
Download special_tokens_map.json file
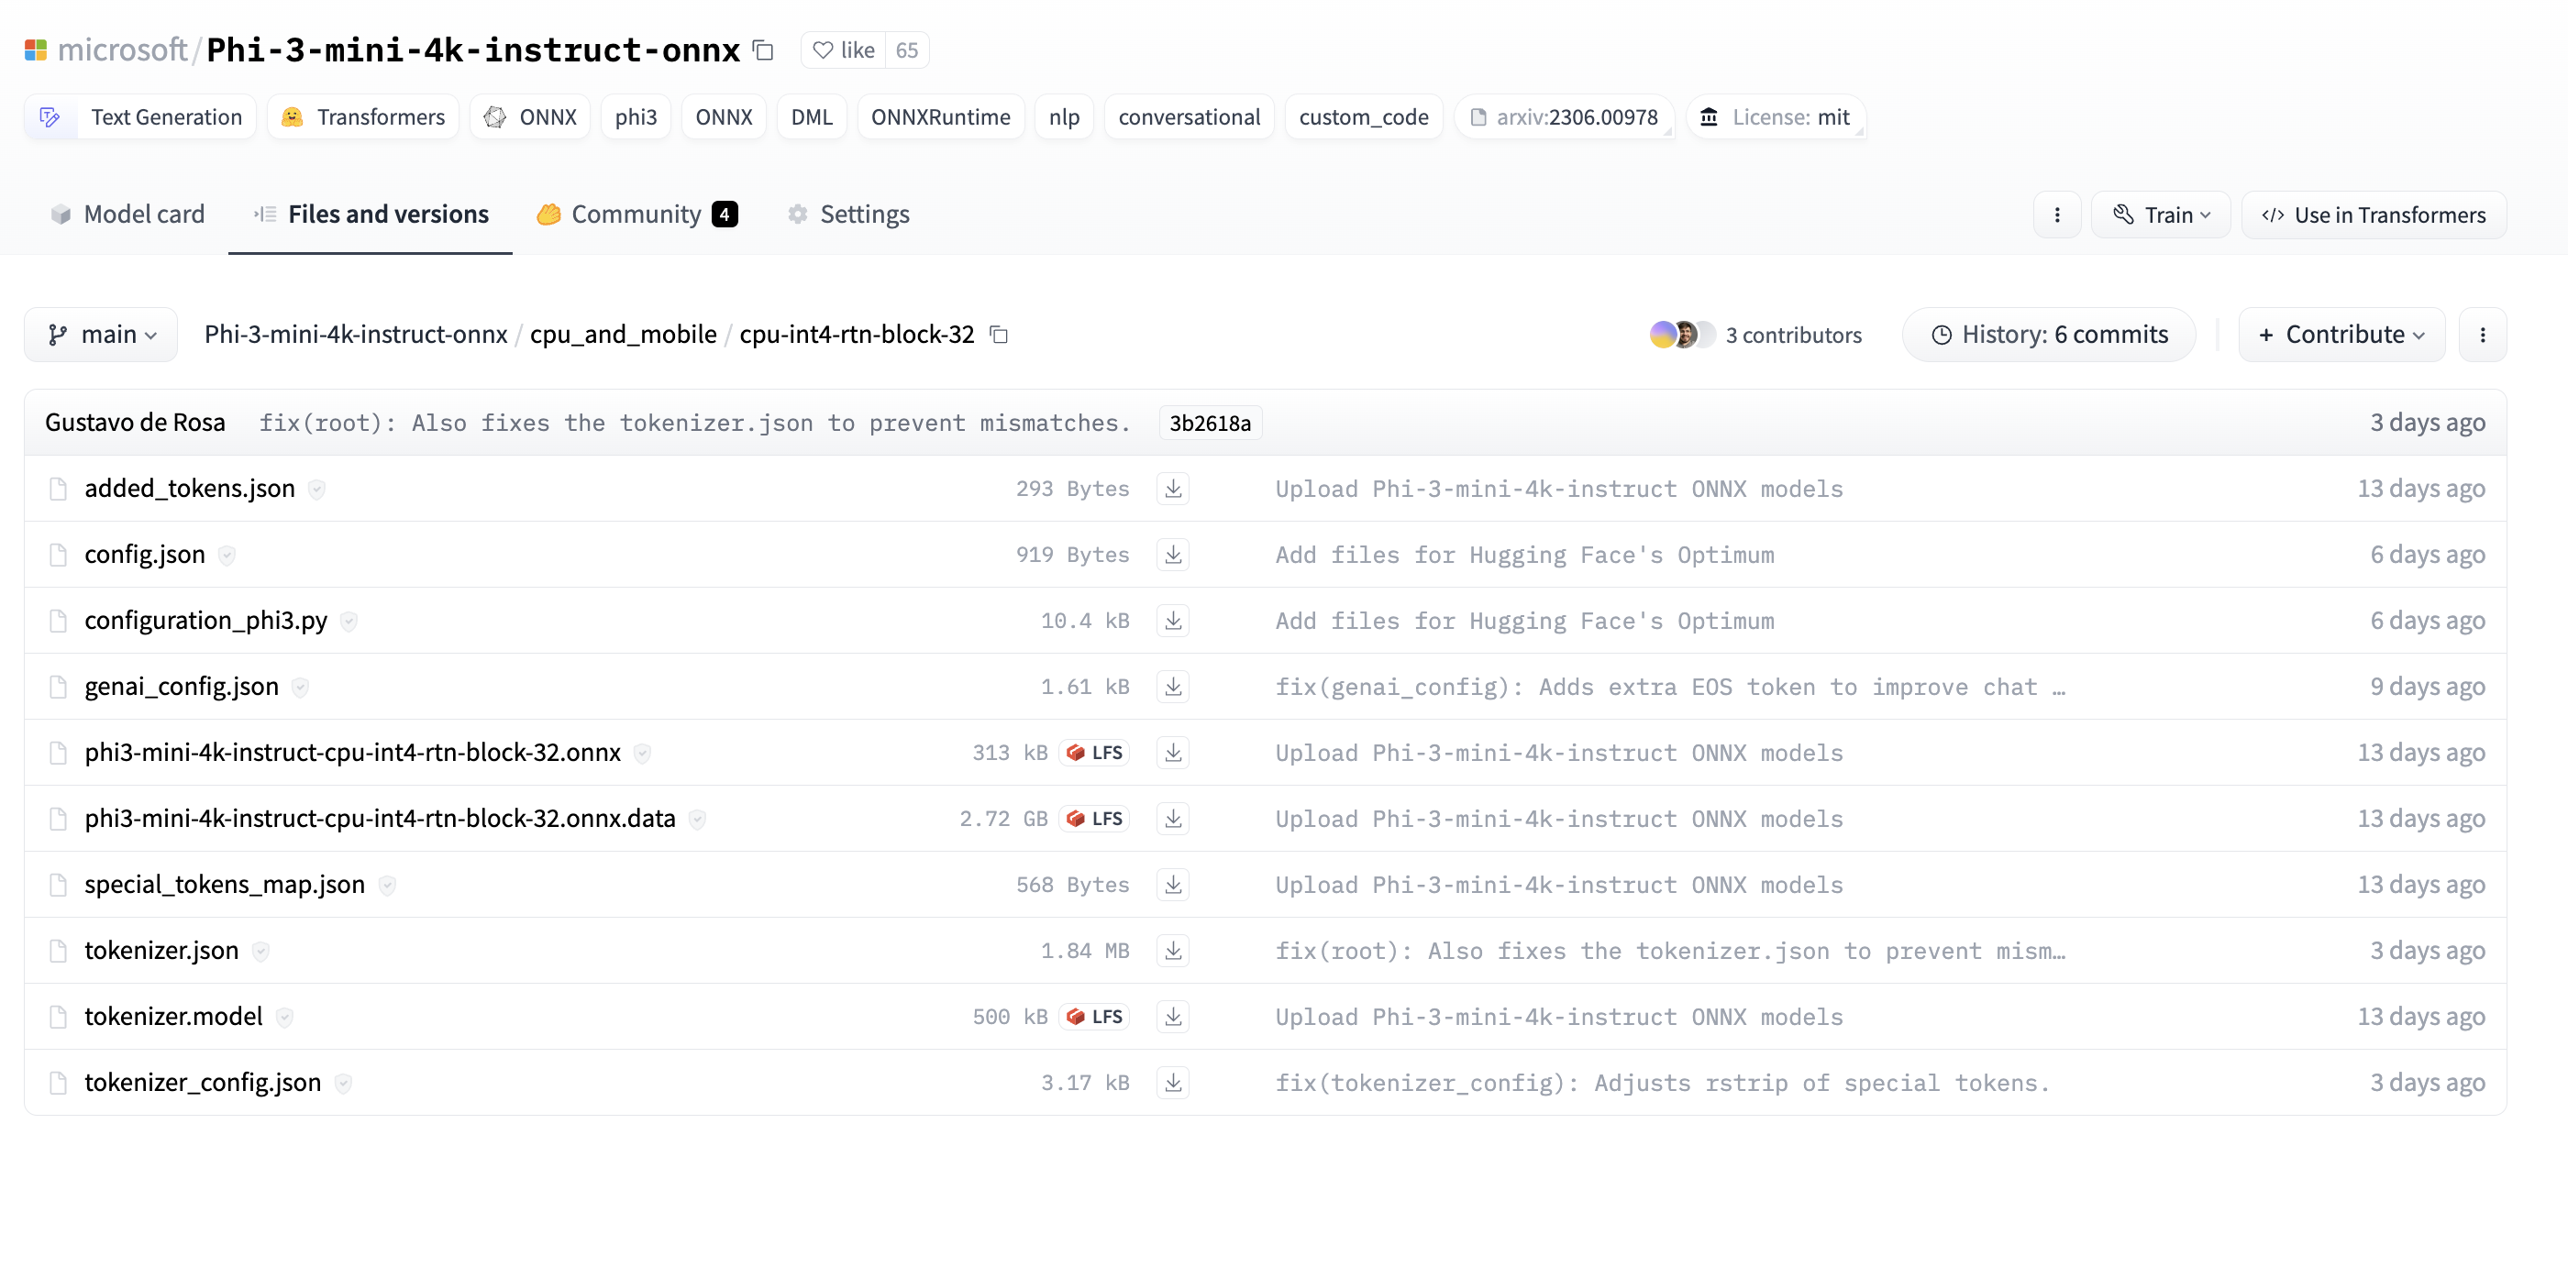(1173, 884)
